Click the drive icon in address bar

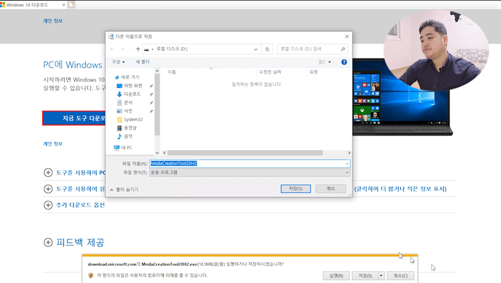point(147,49)
